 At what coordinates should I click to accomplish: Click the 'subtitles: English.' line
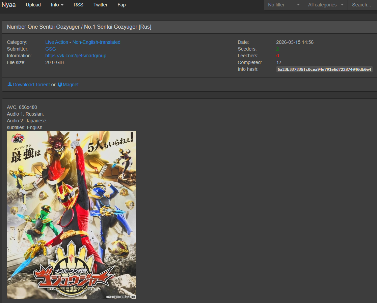(x=25, y=127)
